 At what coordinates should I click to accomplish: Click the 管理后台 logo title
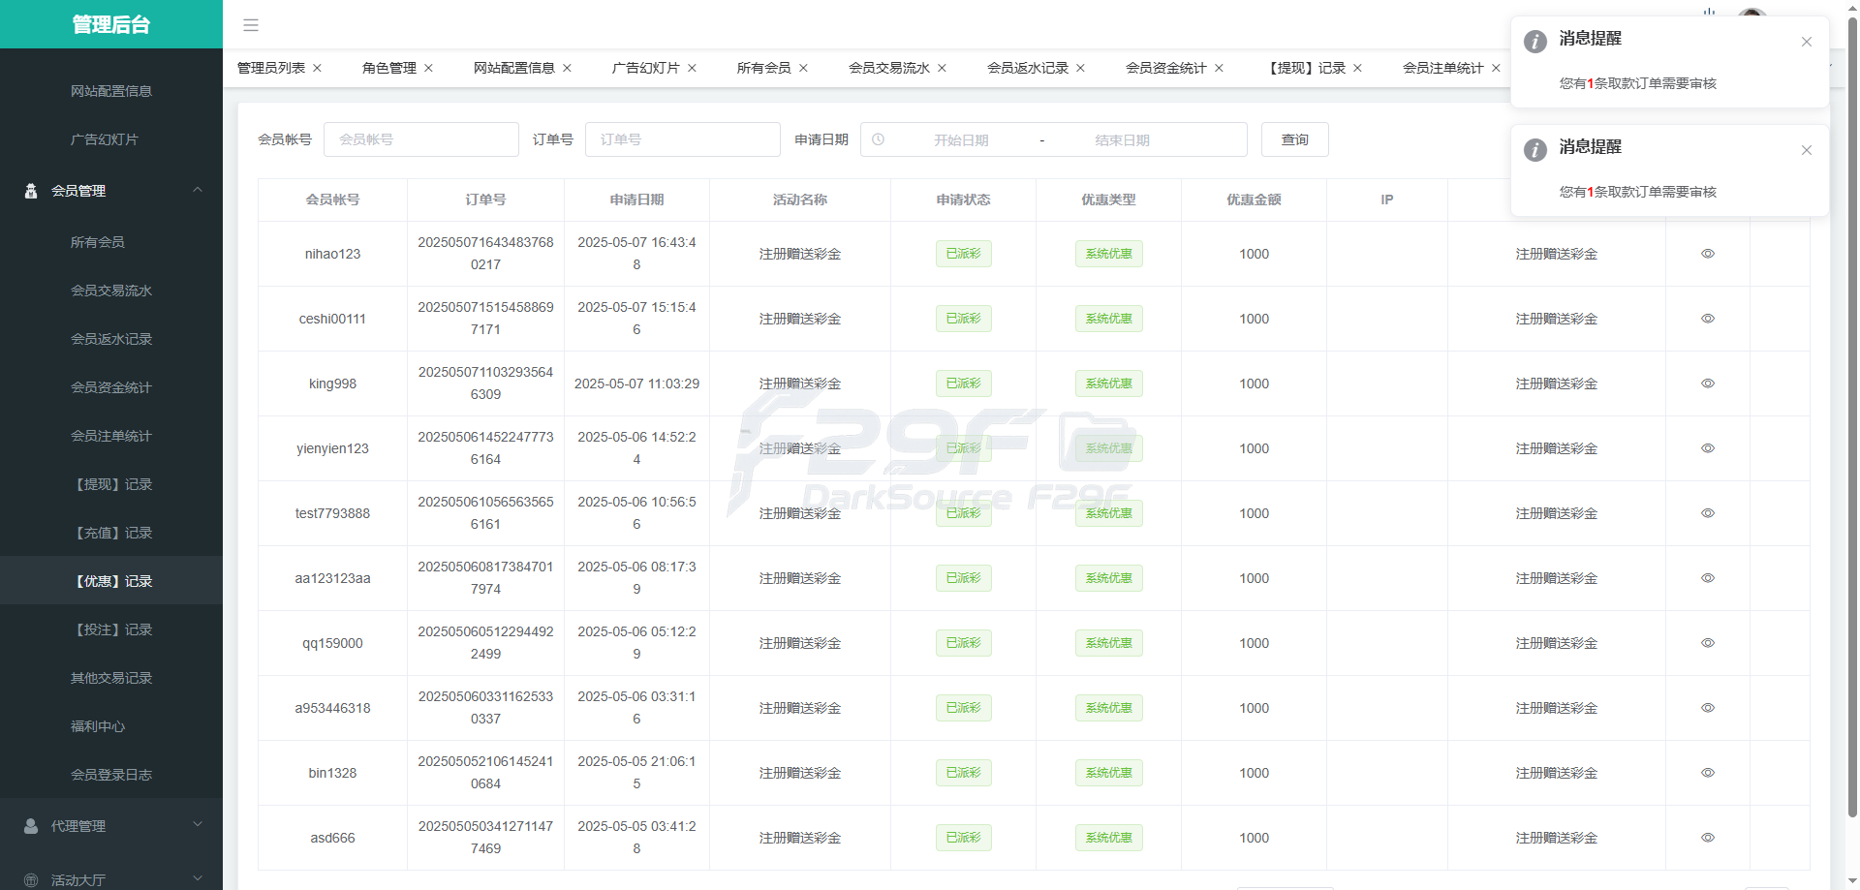click(111, 24)
